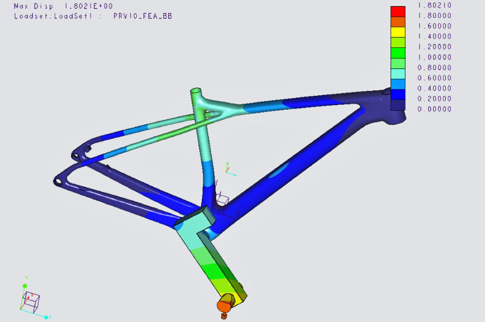Click the 1.80210 maximum legend value
This screenshot has height=322, width=485.
pos(435,5)
